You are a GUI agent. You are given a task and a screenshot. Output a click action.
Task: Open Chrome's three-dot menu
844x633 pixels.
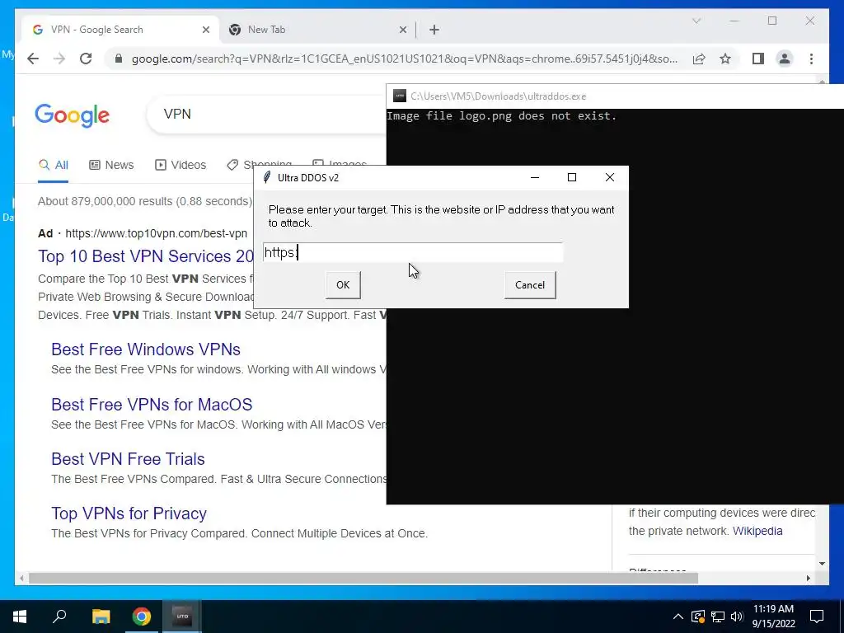pos(811,59)
